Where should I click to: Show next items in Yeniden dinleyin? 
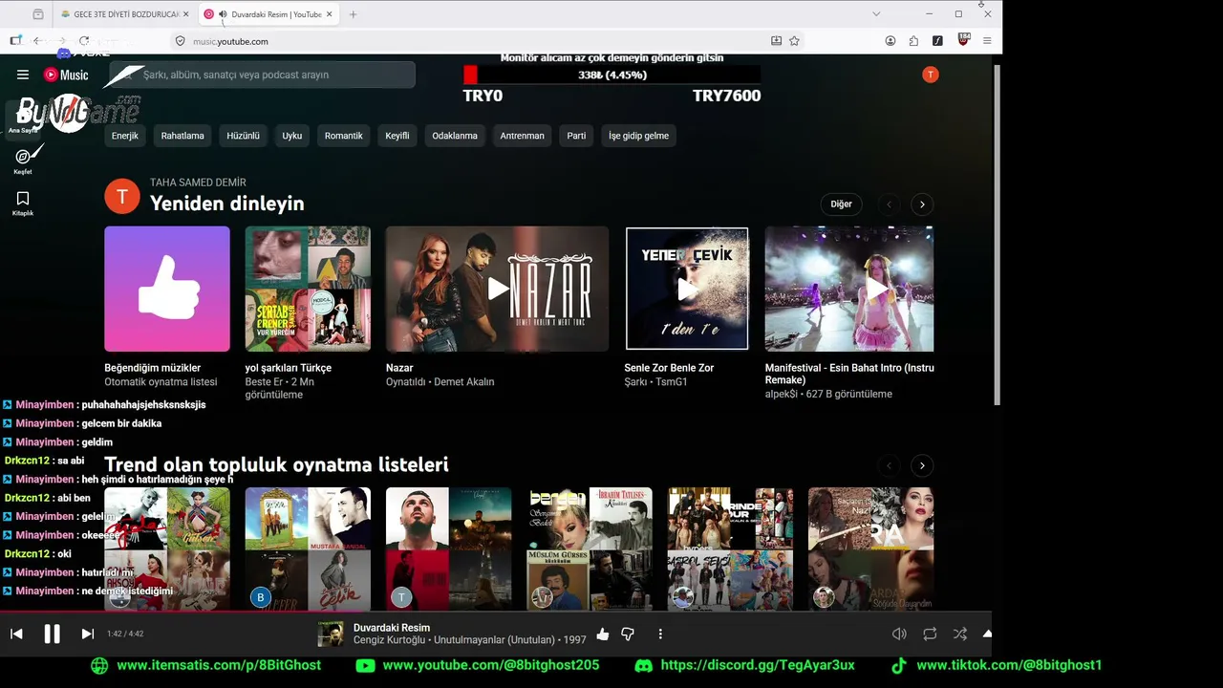coord(922,204)
